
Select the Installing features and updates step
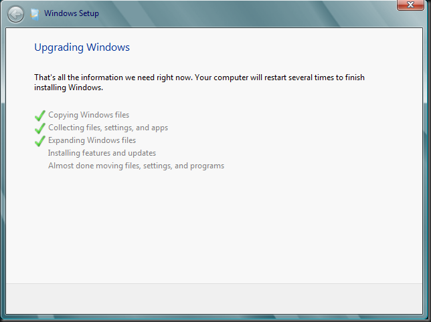click(x=102, y=153)
